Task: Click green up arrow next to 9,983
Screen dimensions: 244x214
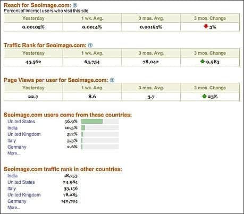Action: pyautogui.click(x=203, y=62)
